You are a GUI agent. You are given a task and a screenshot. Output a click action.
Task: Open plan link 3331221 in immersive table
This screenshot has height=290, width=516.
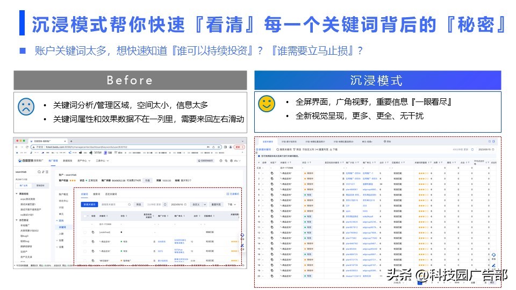pyautogui.click(x=350, y=184)
